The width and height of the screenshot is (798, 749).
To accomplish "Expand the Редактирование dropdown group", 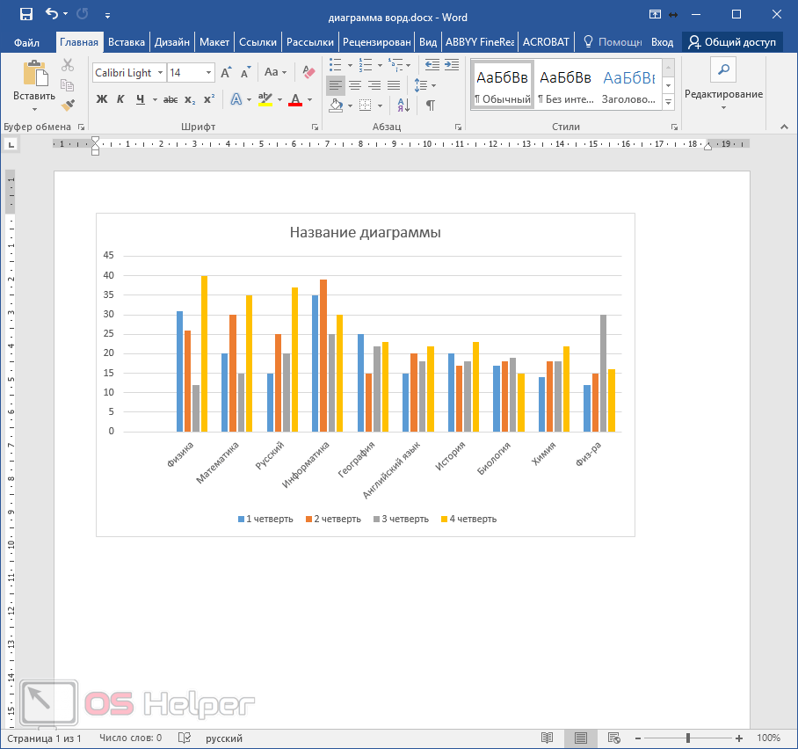I will click(723, 95).
